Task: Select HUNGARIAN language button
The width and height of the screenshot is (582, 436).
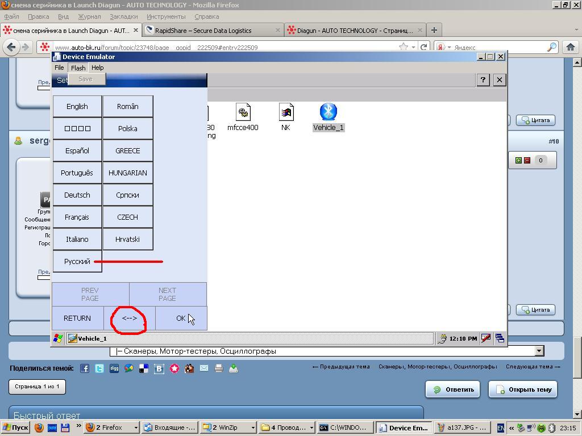Action: click(128, 173)
